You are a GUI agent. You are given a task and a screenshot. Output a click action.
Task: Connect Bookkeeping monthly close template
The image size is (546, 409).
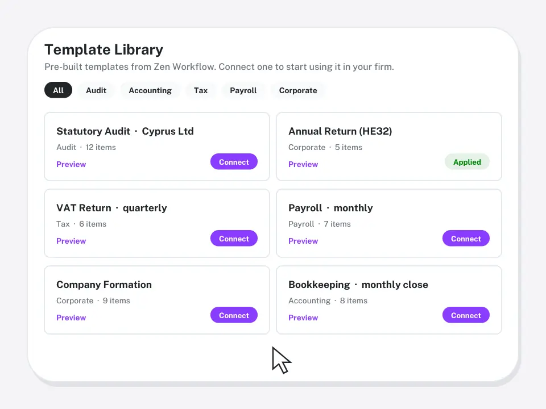point(466,315)
